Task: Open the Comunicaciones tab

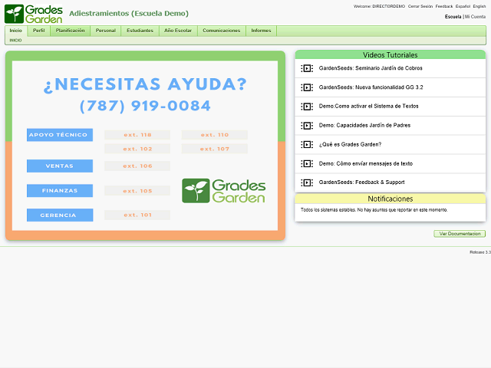Action: pos(222,31)
